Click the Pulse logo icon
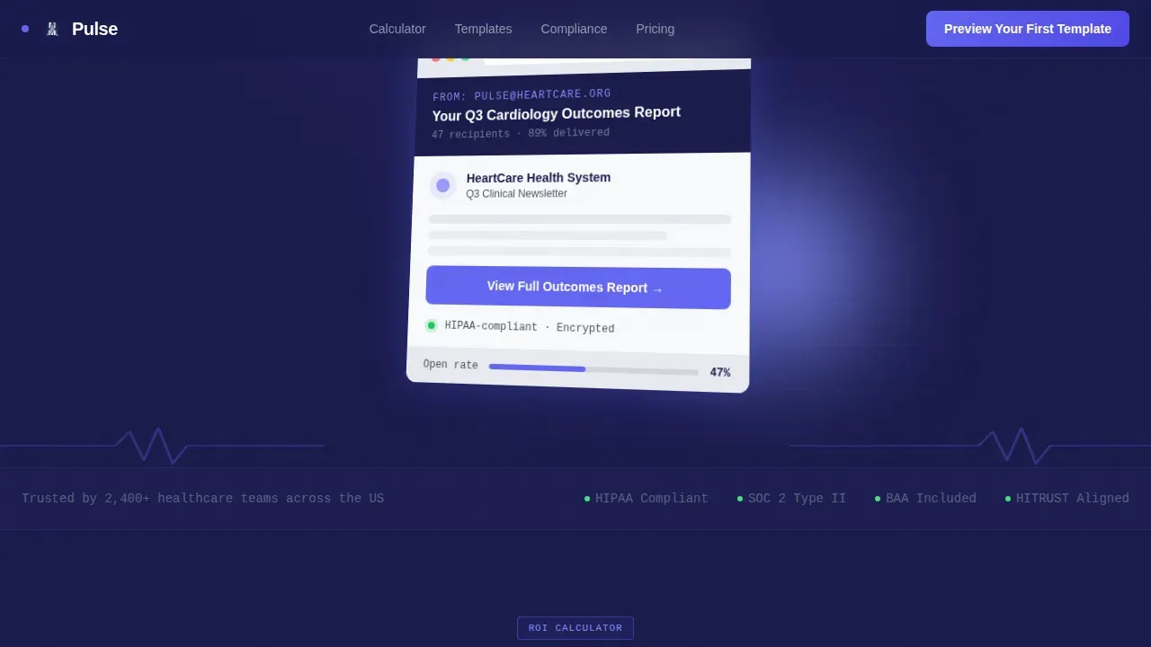Screen dimensions: 1151x647 [52, 29]
